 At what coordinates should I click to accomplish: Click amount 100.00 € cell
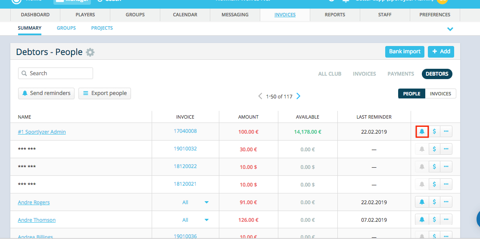tap(248, 132)
